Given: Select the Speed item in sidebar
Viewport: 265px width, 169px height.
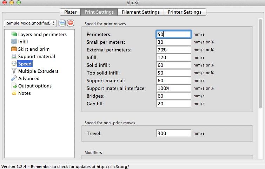Looking at the screenshot, I should pyautogui.click(x=25, y=64).
